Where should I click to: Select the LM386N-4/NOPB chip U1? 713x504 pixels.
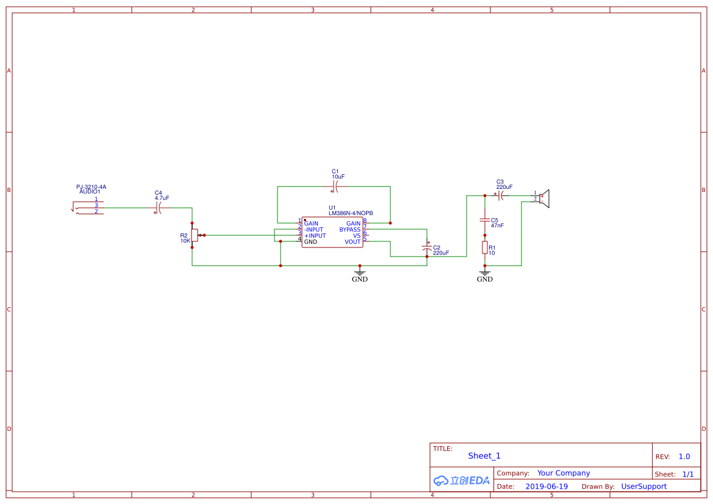pos(332,232)
